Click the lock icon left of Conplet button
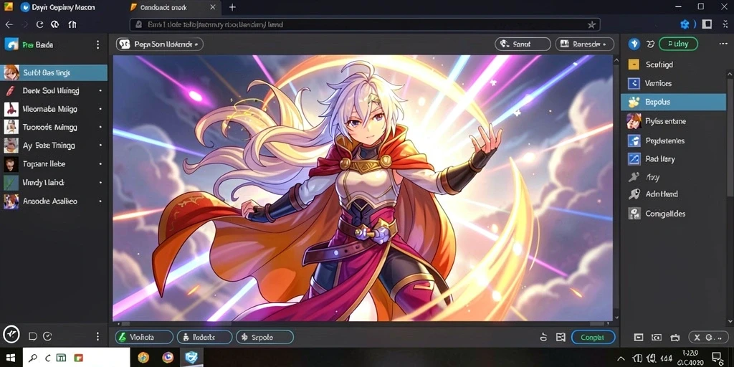734x367 pixels. coord(543,337)
